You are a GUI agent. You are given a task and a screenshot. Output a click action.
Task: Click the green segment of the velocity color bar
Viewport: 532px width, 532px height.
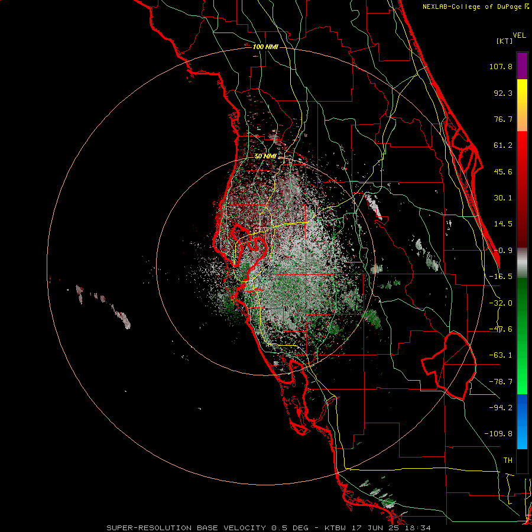tap(522, 336)
